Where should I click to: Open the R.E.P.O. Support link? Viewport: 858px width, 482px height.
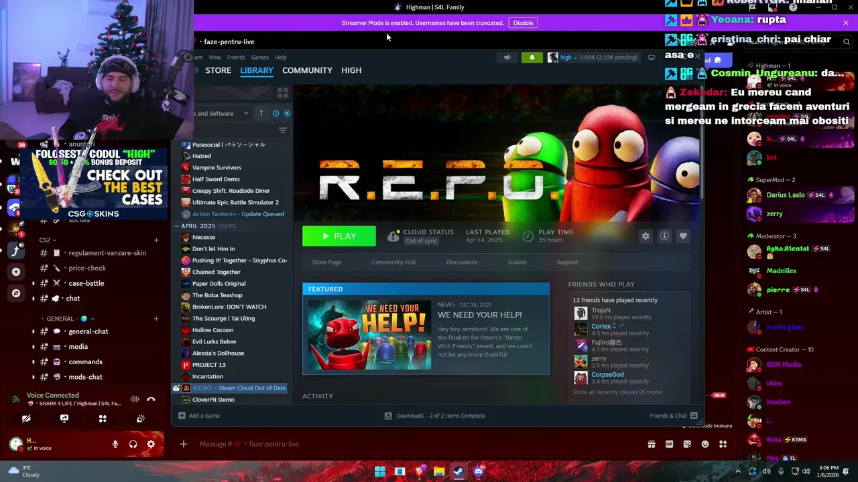pyautogui.click(x=567, y=262)
